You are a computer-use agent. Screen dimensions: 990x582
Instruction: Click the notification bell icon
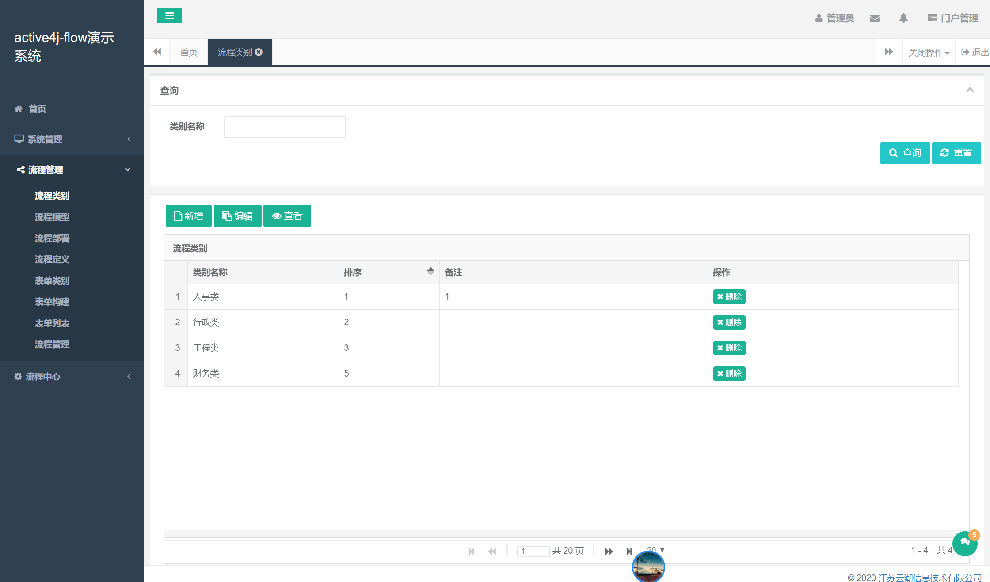pos(903,18)
